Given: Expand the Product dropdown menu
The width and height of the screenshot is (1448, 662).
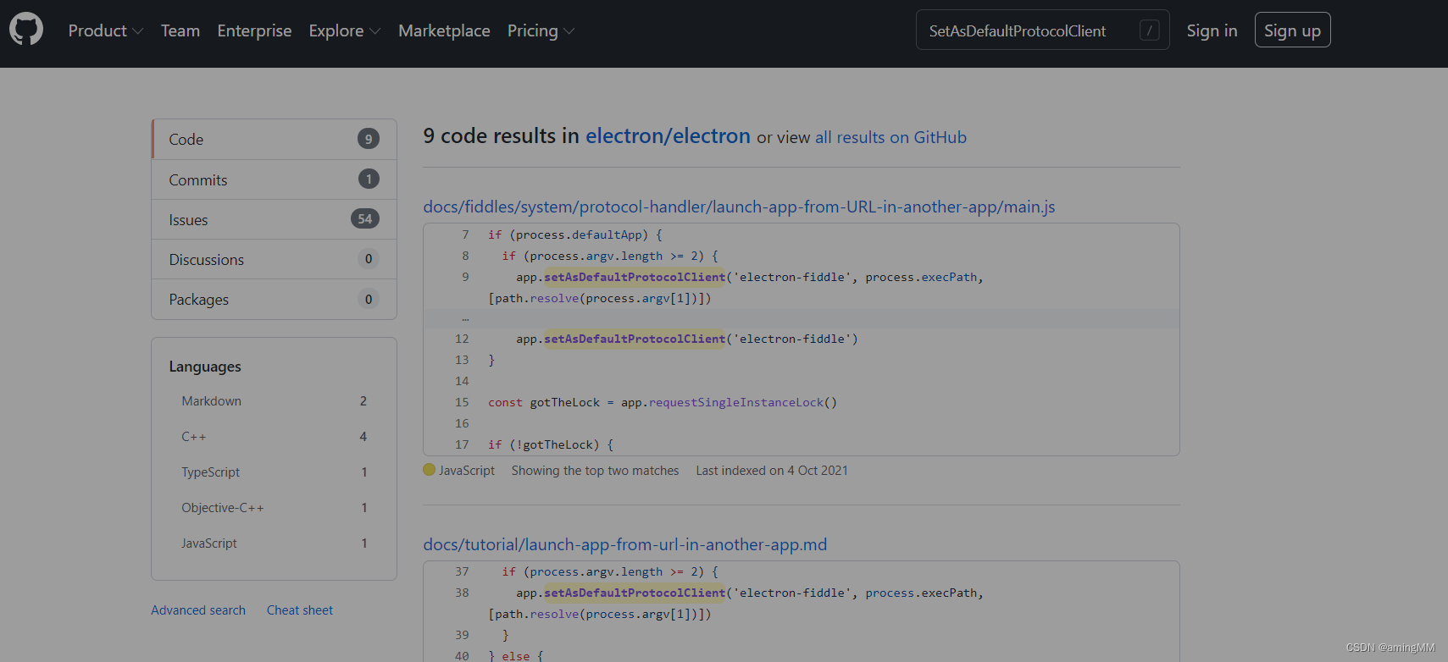Looking at the screenshot, I should 105,30.
